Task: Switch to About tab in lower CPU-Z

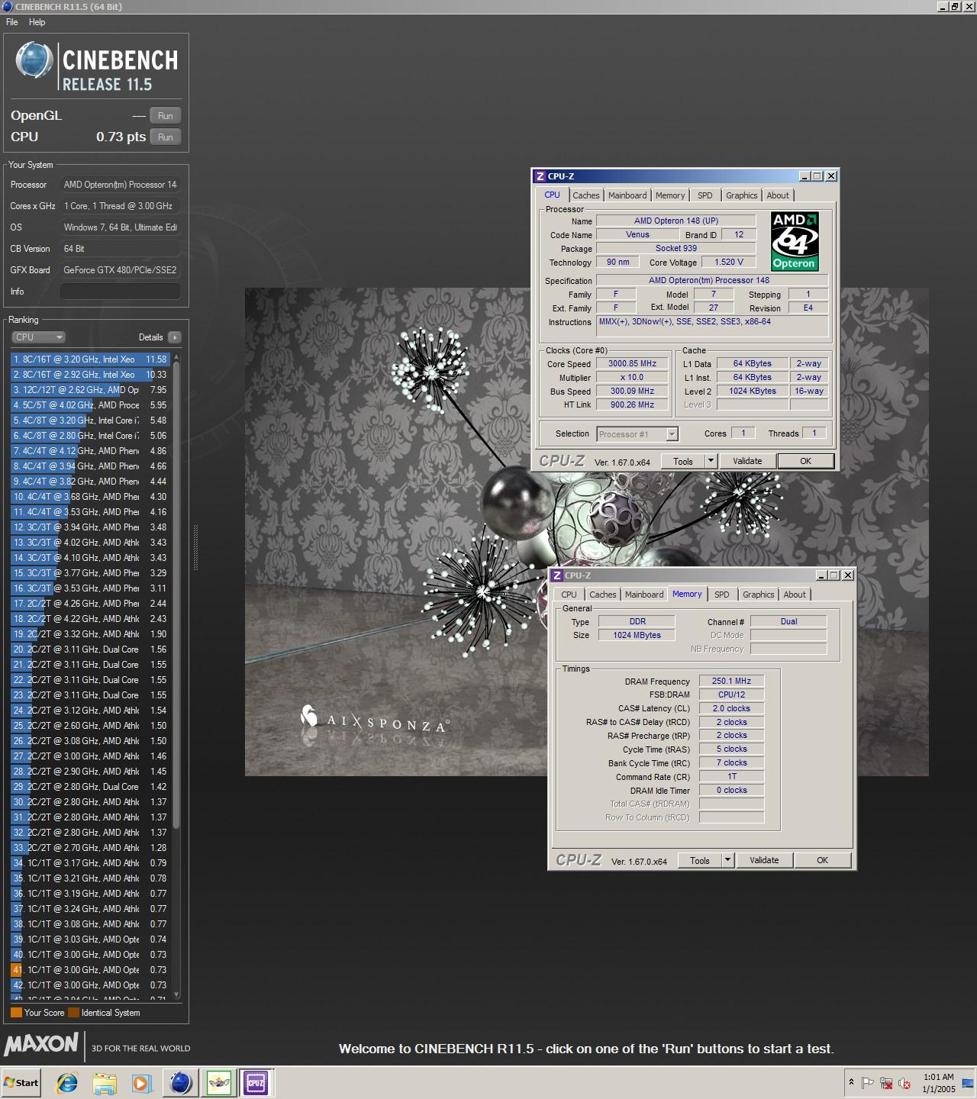Action: (x=795, y=595)
